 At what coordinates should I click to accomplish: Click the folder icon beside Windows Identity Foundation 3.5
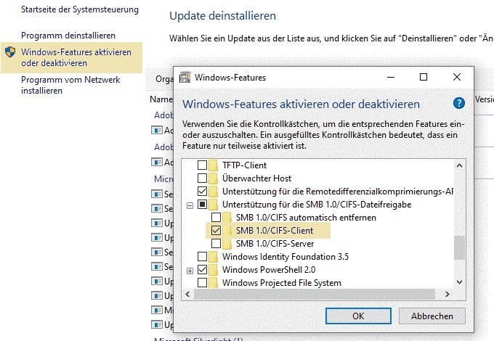[x=214, y=257]
